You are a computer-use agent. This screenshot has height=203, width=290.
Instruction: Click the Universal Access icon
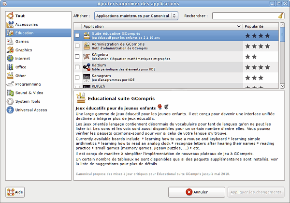pyautogui.click(x=10, y=110)
